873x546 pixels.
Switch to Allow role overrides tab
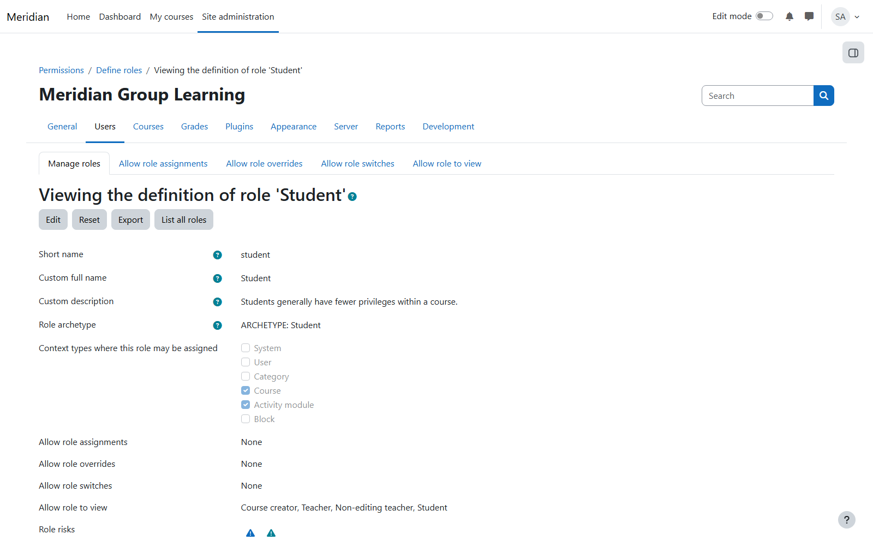(x=264, y=164)
